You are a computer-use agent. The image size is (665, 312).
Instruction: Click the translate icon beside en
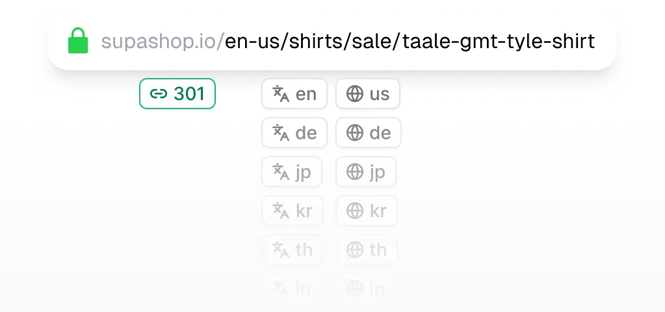pos(280,94)
